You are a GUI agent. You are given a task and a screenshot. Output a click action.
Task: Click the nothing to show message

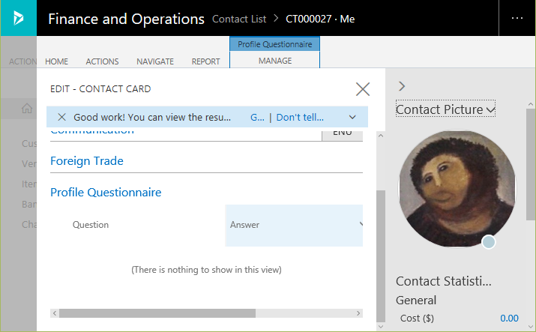[206, 270]
